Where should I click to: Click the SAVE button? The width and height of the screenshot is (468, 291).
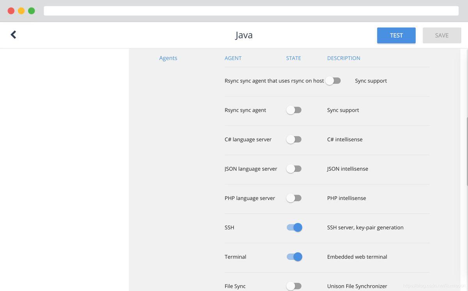(x=441, y=35)
